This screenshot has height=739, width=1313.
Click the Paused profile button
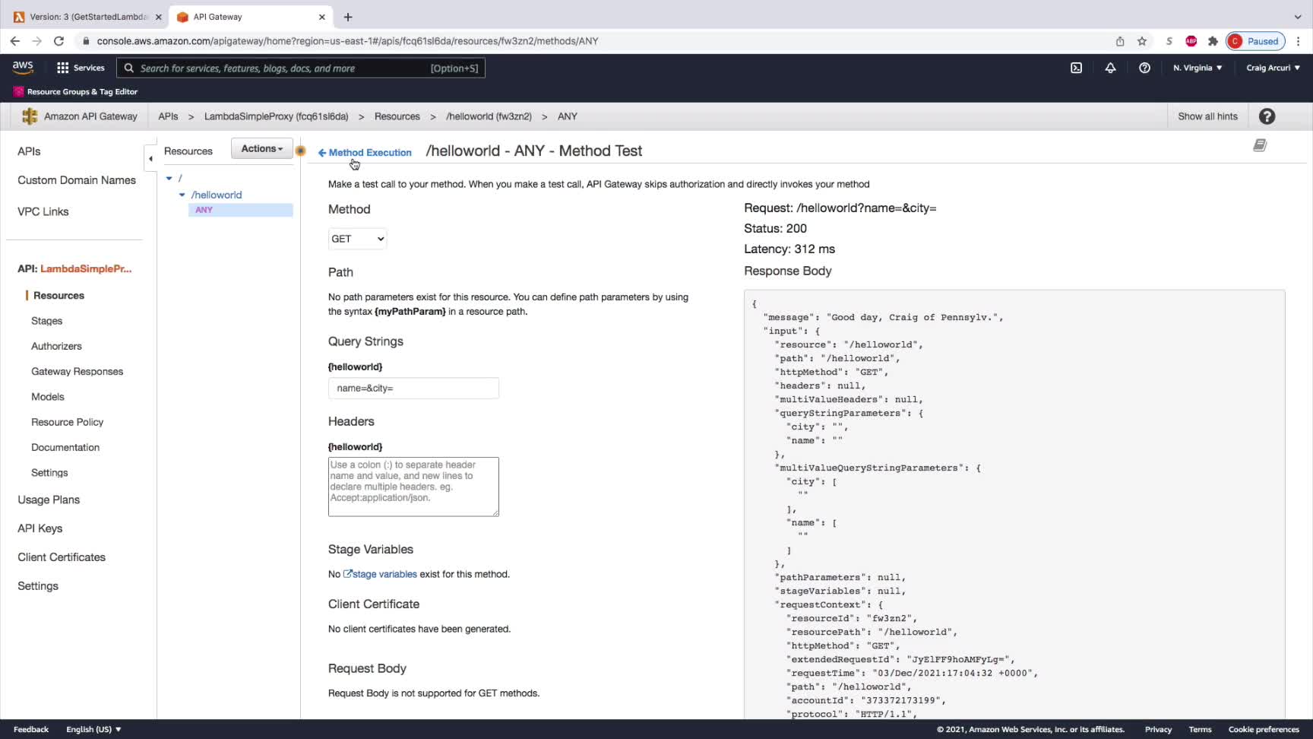coord(1255,41)
